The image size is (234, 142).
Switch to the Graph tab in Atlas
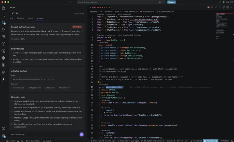pos(30,18)
